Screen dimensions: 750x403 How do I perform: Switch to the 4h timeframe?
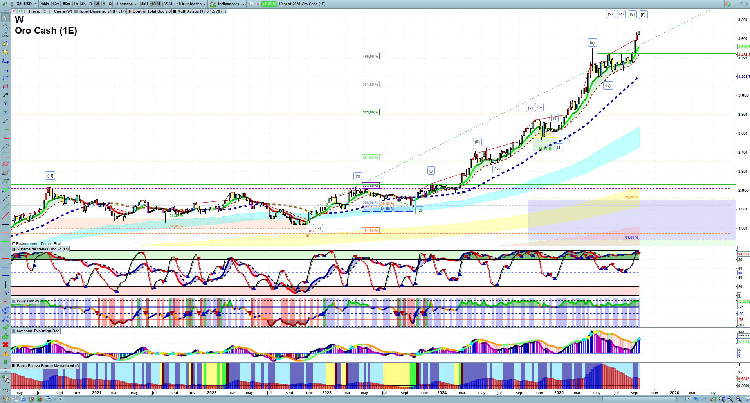[83, 4]
